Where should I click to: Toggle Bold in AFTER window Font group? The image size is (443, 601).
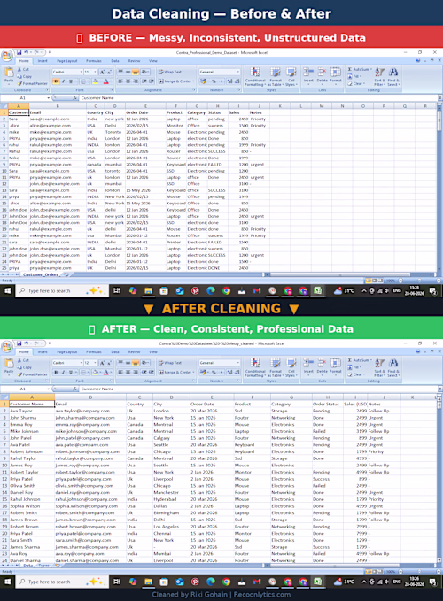[57, 372]
